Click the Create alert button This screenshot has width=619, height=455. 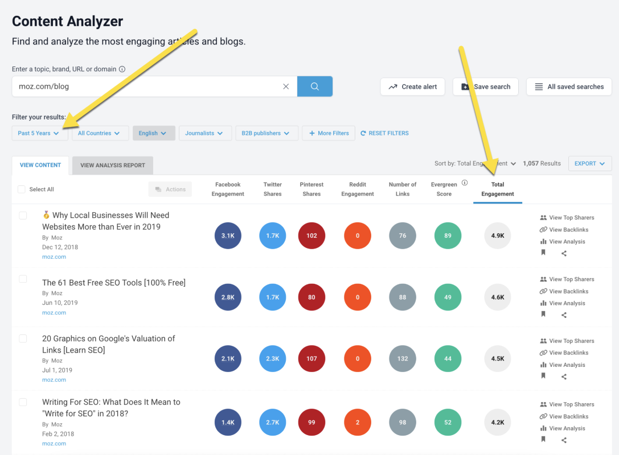click(x=412, y=87)
